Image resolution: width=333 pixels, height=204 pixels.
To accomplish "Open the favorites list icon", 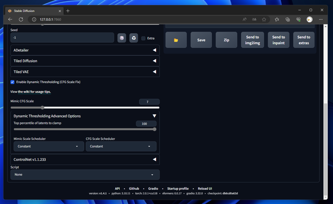I will (277, 20).
